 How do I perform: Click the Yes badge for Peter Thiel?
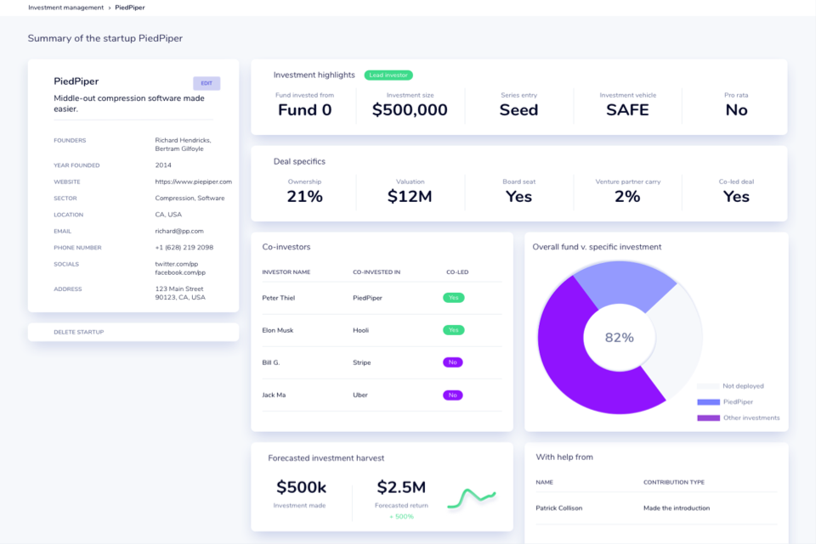tap(453, 298)
